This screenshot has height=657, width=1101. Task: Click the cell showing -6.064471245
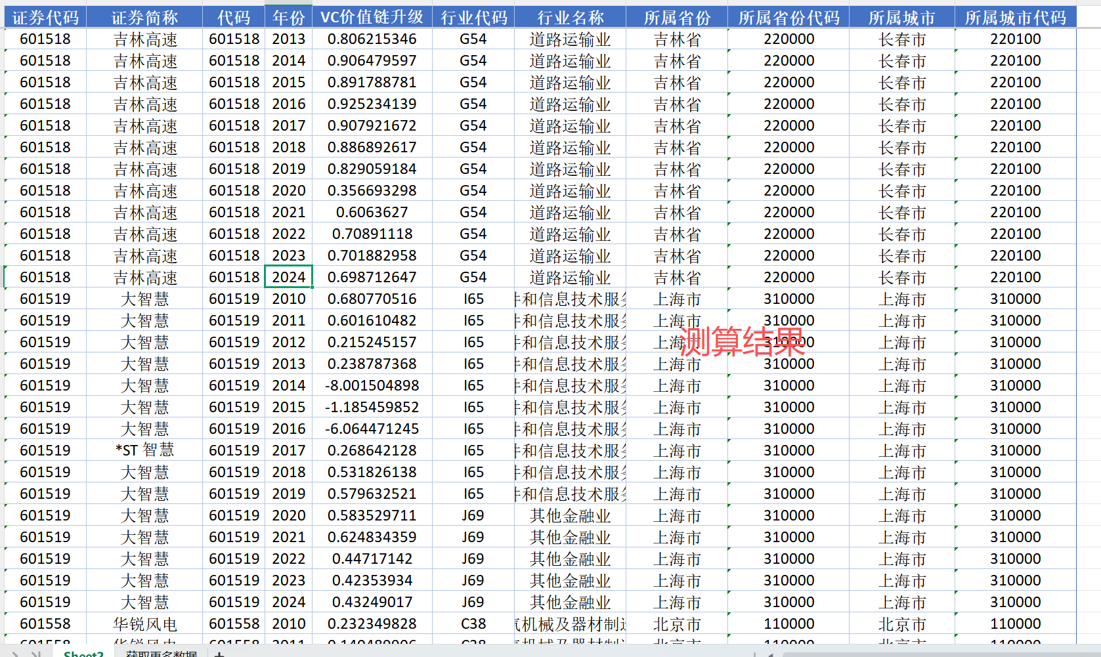click(372, 429)
